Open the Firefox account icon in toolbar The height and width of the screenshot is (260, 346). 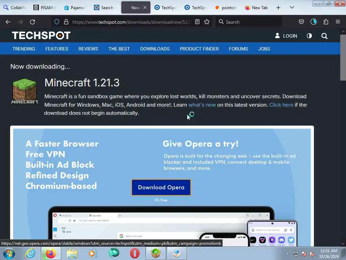(x=314, y=22)
